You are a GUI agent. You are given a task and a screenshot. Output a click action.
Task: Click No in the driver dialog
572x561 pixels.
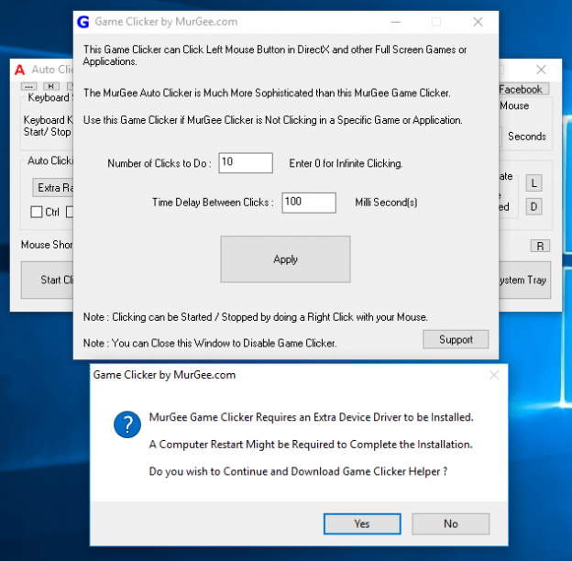(x=450, y=523)
